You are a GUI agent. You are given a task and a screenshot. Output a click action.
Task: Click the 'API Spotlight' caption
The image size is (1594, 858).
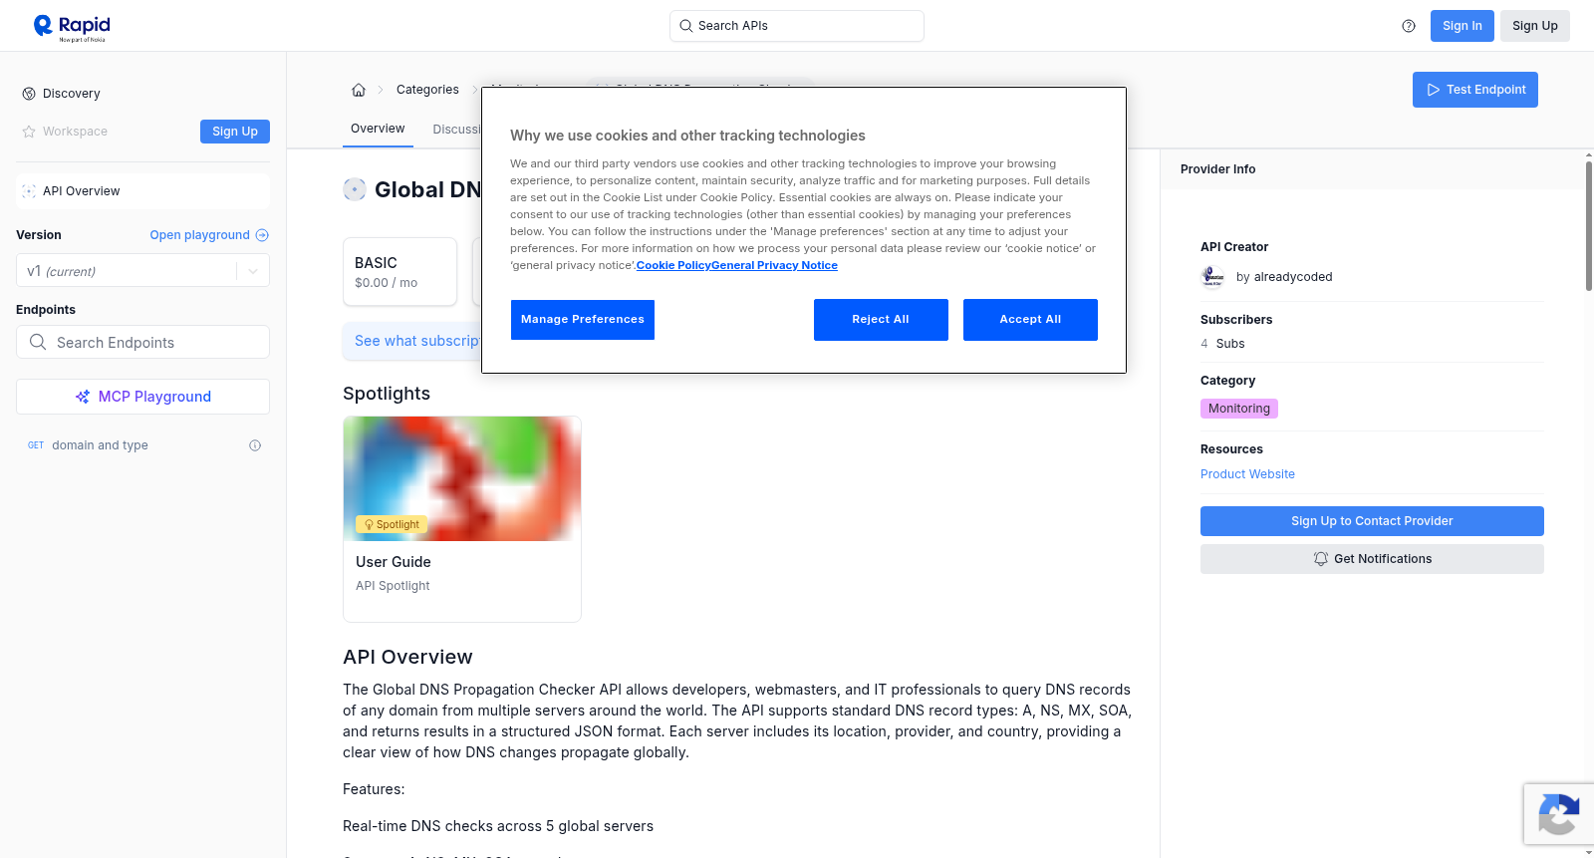tap(393, 586)
